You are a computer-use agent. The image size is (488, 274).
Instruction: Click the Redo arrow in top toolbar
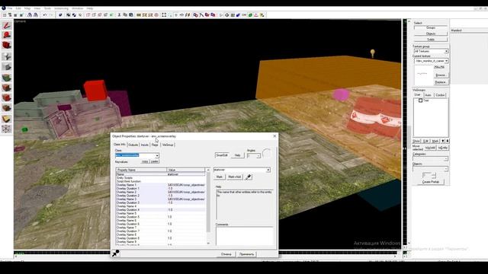click(51, 15)
